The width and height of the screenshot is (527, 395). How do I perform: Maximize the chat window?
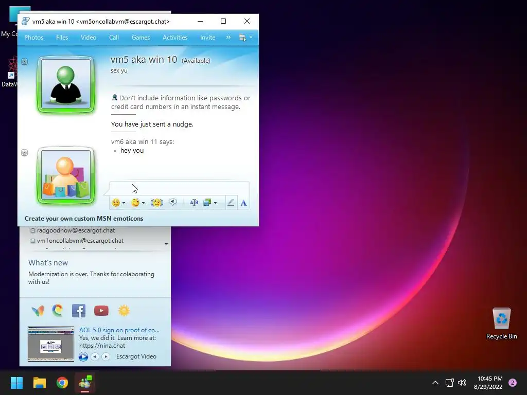[223, 21]
